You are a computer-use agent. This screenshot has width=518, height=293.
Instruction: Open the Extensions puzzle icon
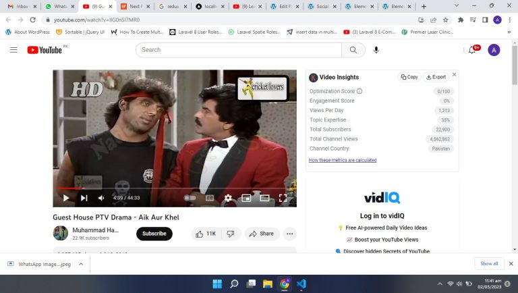coord(461,20)
